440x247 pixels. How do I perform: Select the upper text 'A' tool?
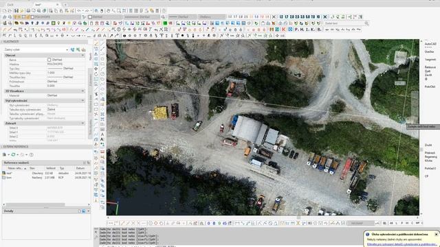click(x=102, y=134)
